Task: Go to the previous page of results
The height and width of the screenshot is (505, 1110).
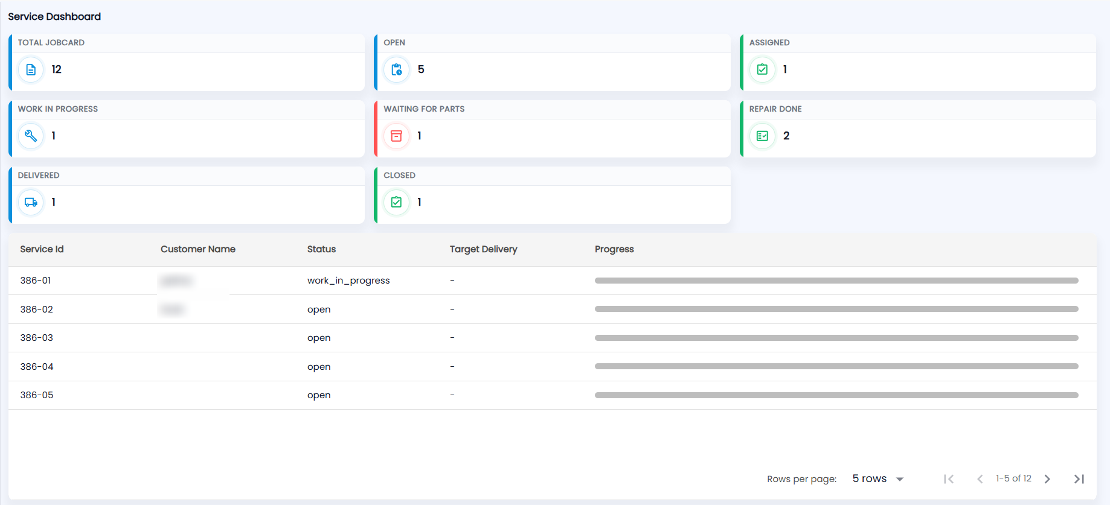Action: click(980, 479)
